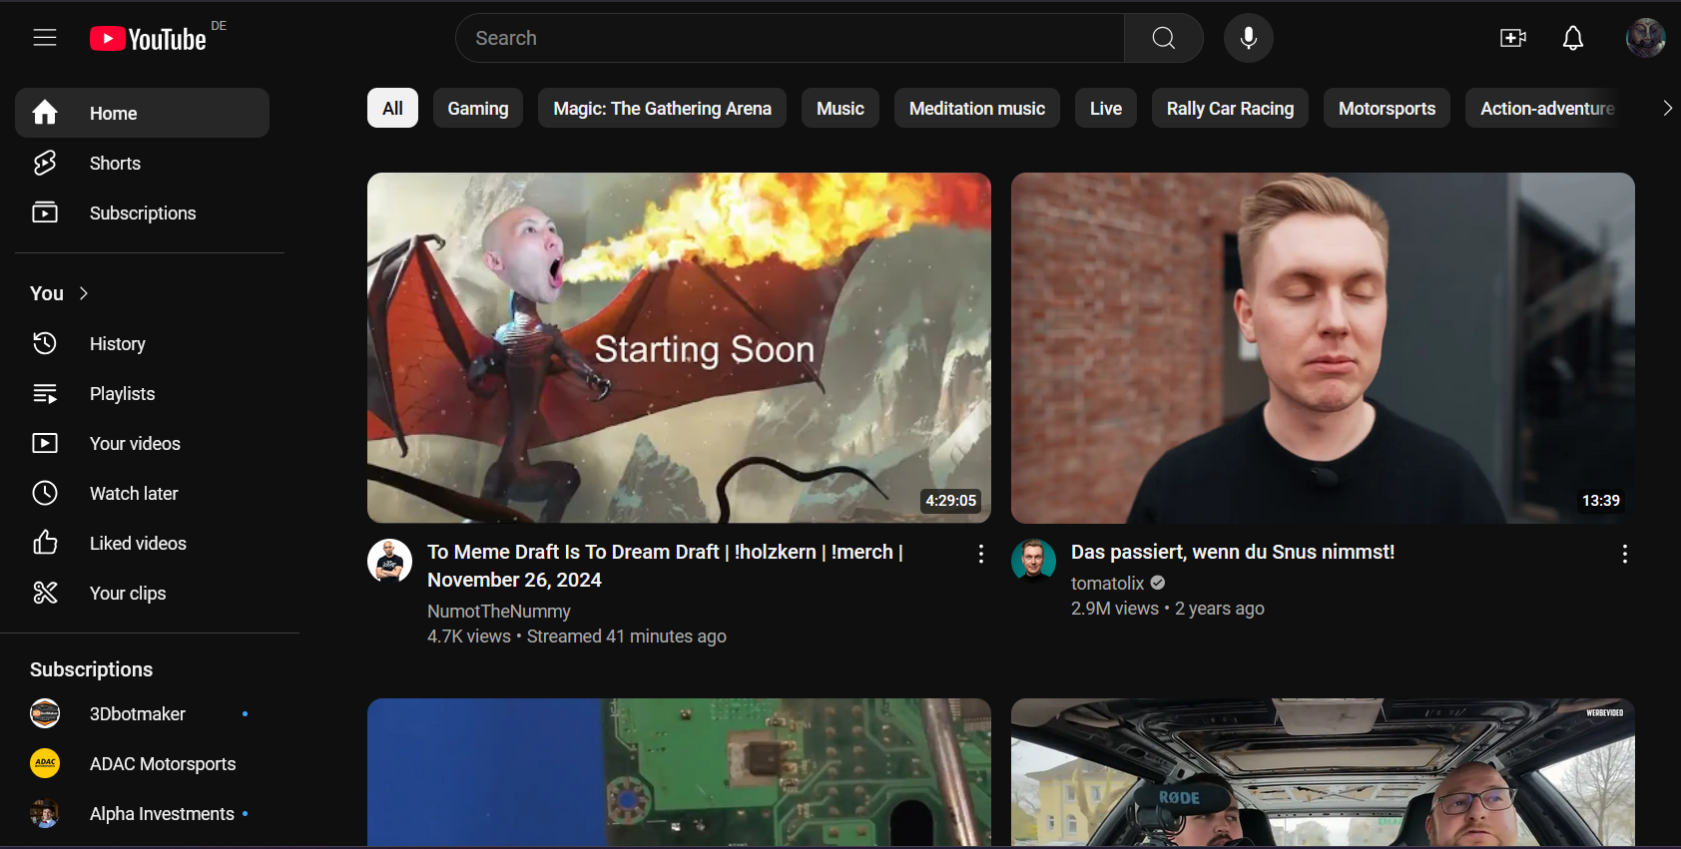Click the Watch later clock icon
The height and width of the screenshot is (849, 1681).
[45, 493]
